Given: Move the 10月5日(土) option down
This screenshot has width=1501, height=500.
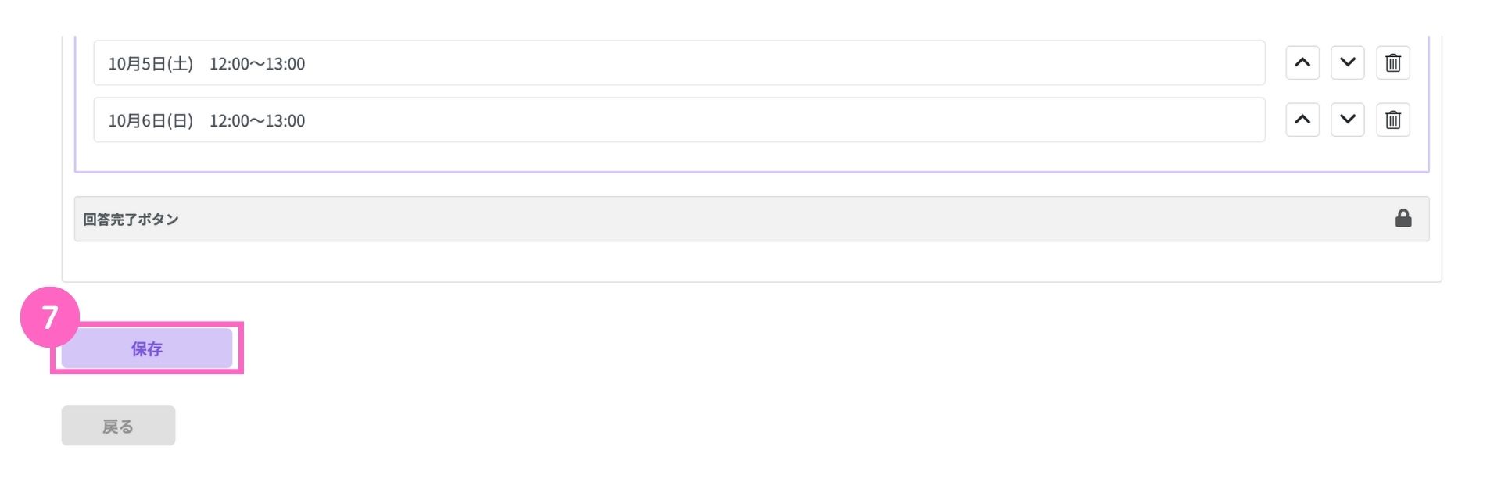Looking at the screenshot, I should (x=1348, y=62).
